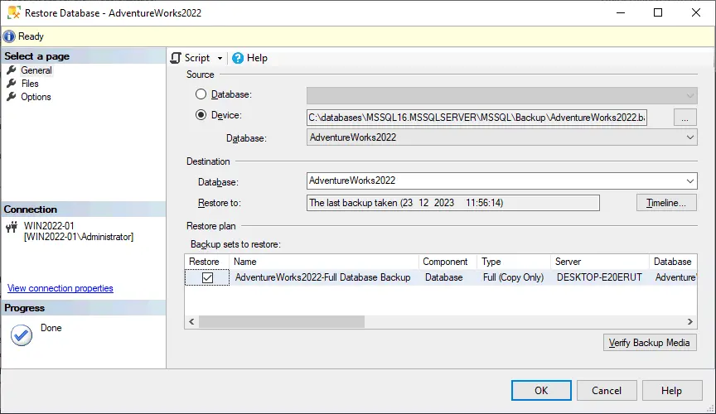Expand the Destination Database combo box arrow
This screenshot has height=414, width=716.
[x=690, y=181]
